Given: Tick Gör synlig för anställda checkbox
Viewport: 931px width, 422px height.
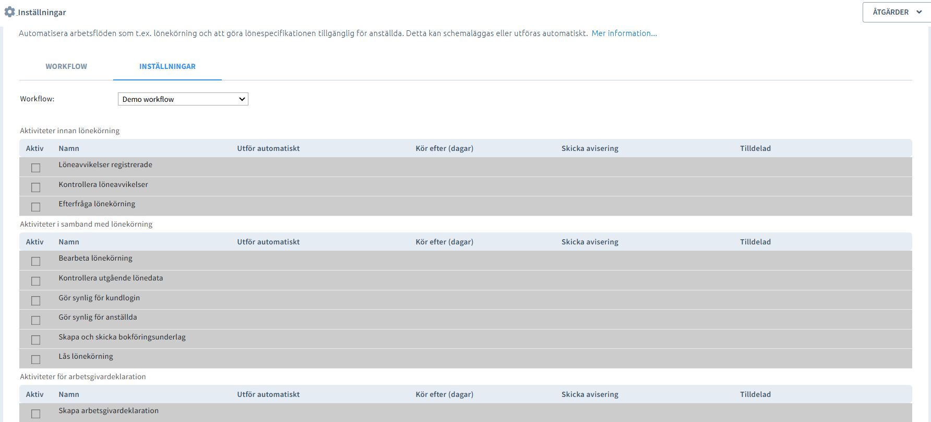Looking at the screenshot, I should coord(35,320).
